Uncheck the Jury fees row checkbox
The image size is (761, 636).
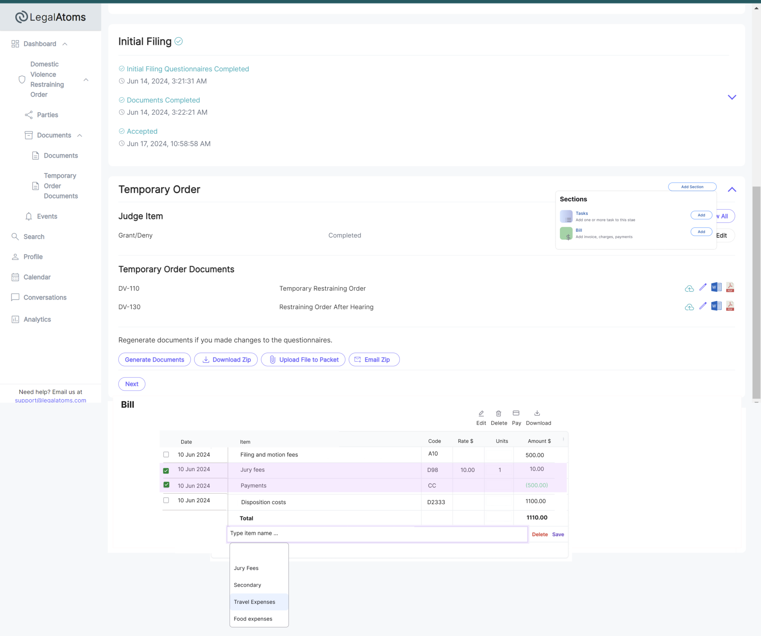pos(166,471)
